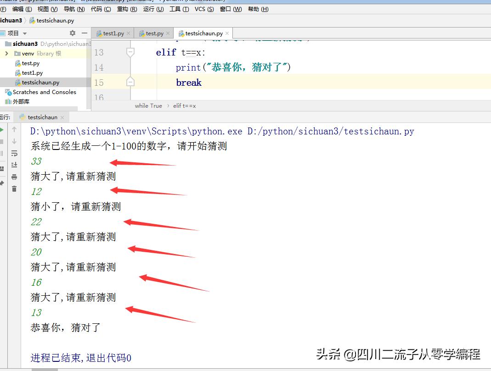Open the 项目 view dropdown arrow
This screenshot has height=371, width=491.
click(x=24, y=33)
